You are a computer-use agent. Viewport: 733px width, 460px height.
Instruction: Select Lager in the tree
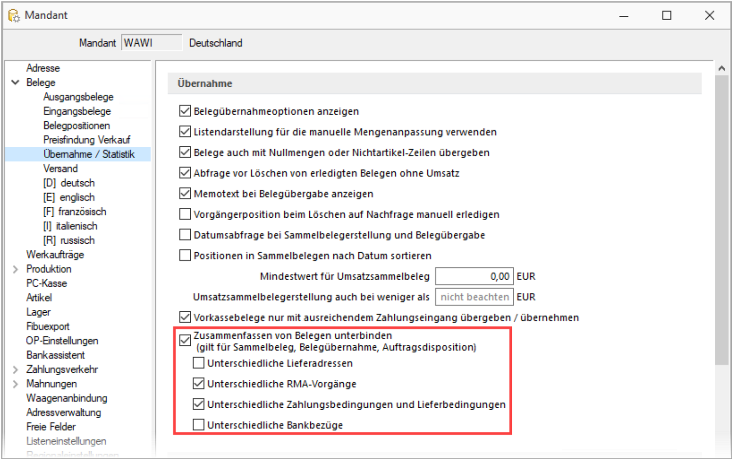(x=38, y=312)
